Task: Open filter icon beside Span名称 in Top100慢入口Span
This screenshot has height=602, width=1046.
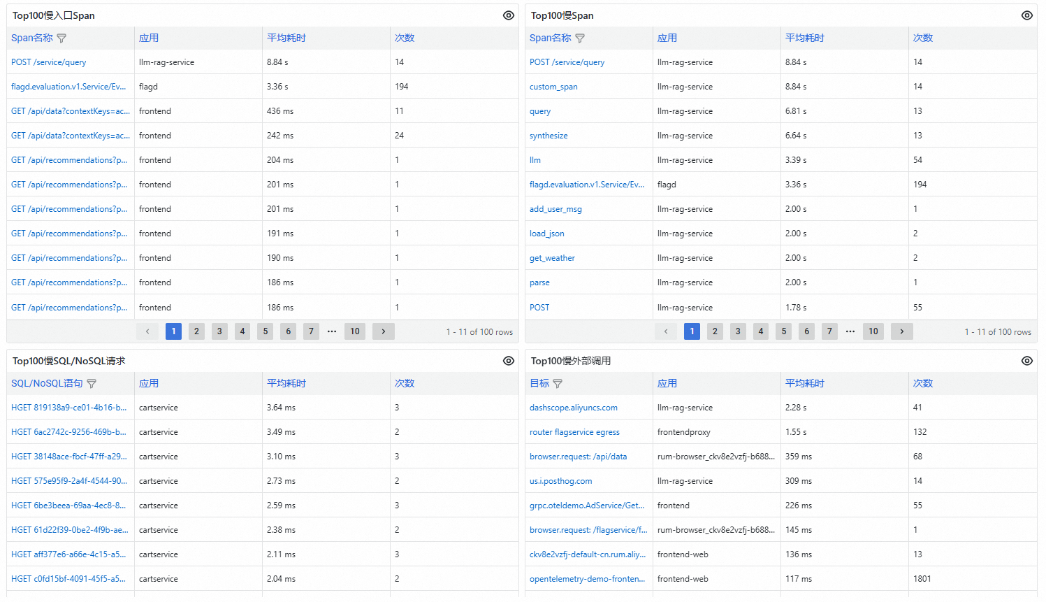Action: (x=61, y=38)
